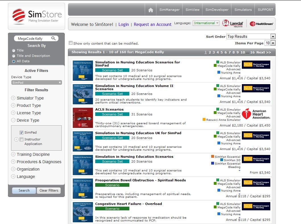Click Scenario Set badge on ACLS Scenarios

(x=112, y=114)
